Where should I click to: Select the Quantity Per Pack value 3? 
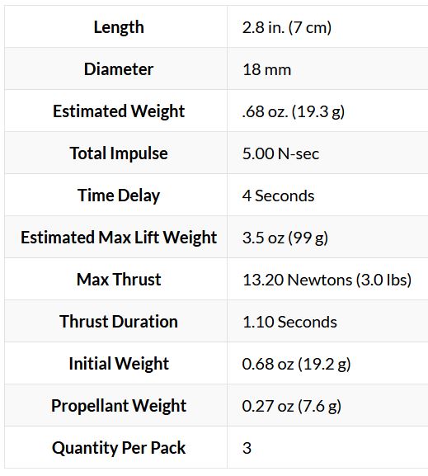click(247, 448)
